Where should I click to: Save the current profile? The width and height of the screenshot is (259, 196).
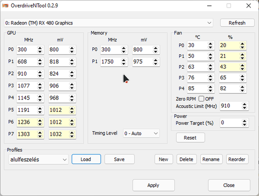click(x=119, y=159)
